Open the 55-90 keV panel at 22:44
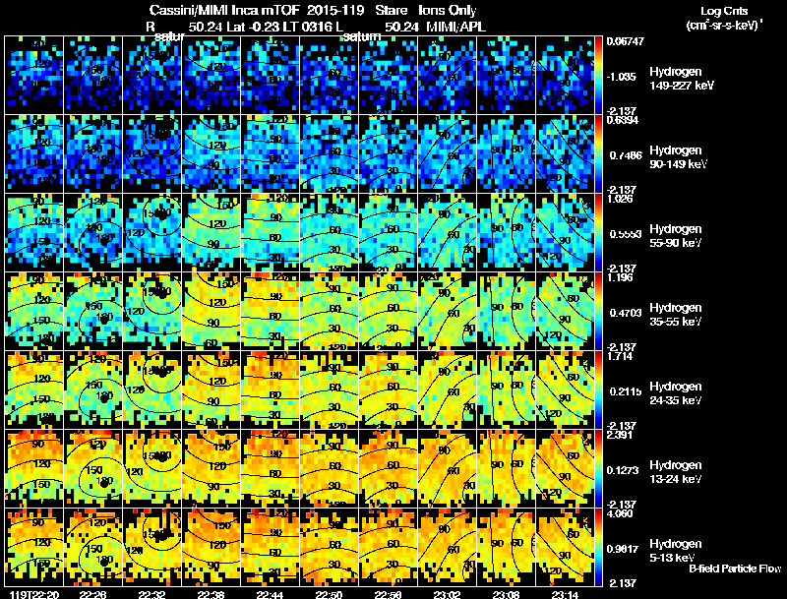This screenshot has width=787, height=599. [x=270, y=232]
